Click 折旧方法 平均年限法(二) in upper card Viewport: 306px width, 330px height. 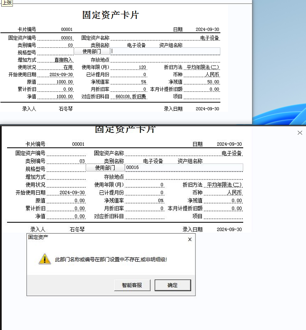tap(203, 68)
